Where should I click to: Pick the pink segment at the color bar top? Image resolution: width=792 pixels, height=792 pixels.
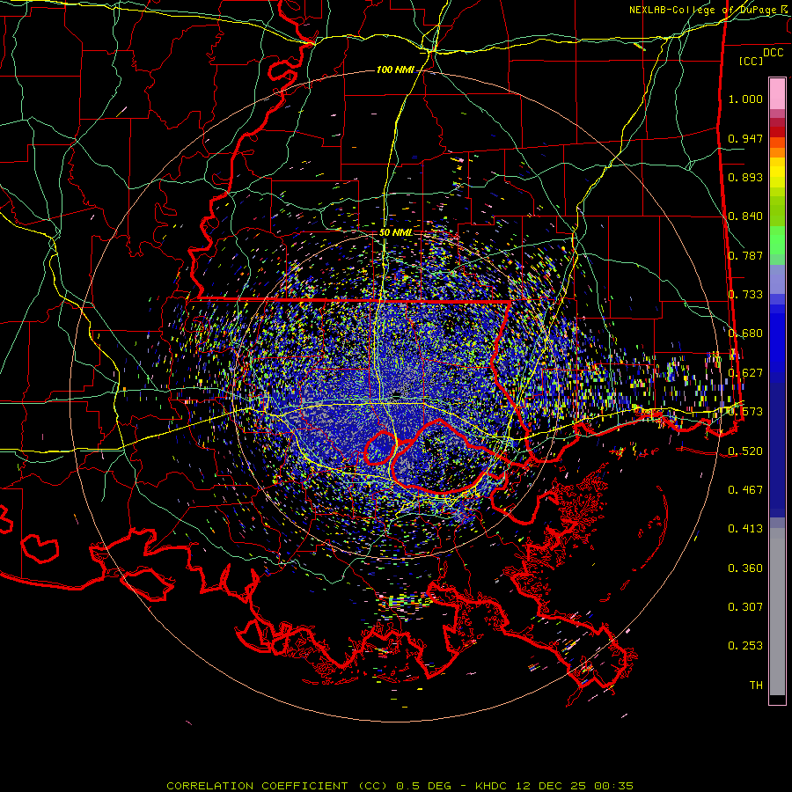pyautogui.click(x=777, y=94)
